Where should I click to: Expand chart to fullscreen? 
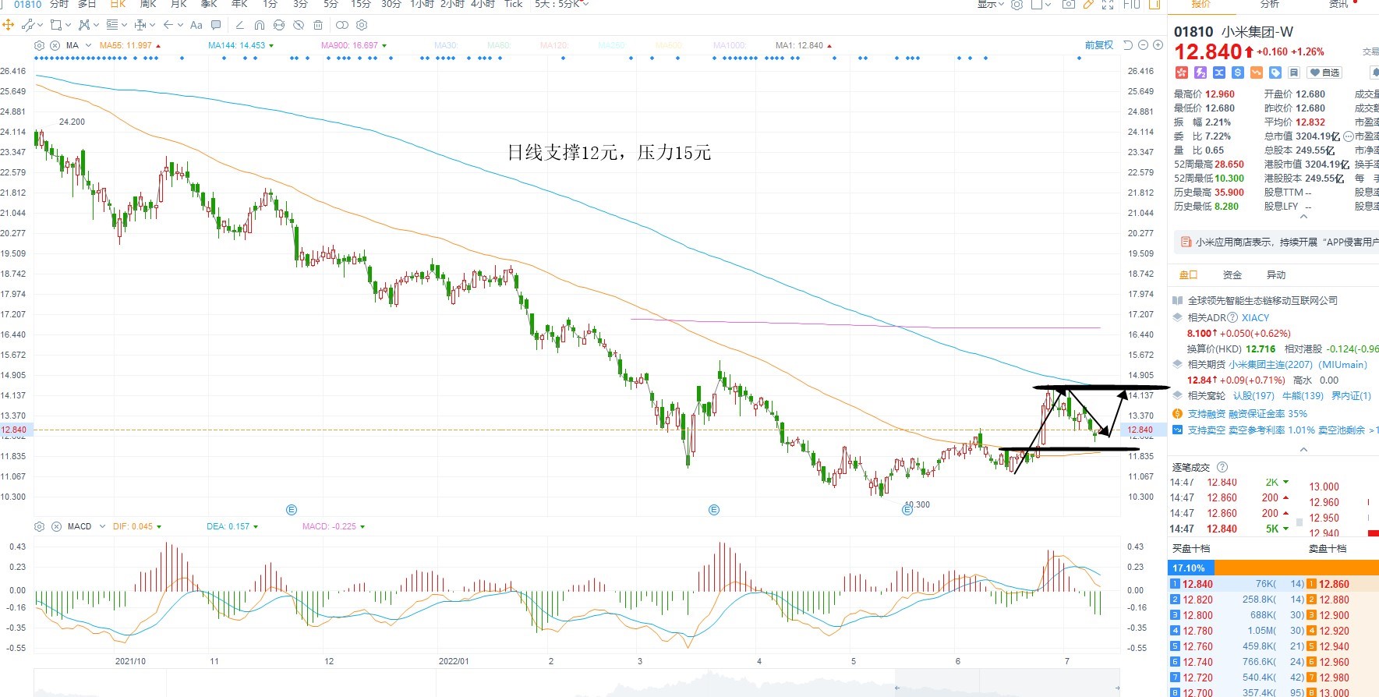(x=1108, y=4)
